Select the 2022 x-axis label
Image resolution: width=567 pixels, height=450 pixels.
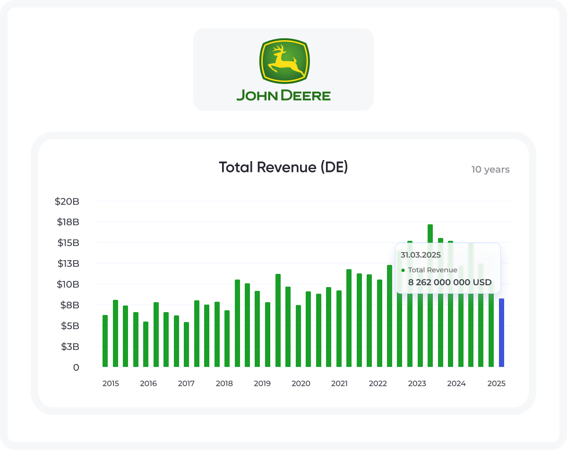point(378,383)
